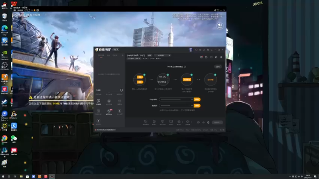
Task: Open the lone toolbox icon in the bottom row
Action: pos(98,122)
